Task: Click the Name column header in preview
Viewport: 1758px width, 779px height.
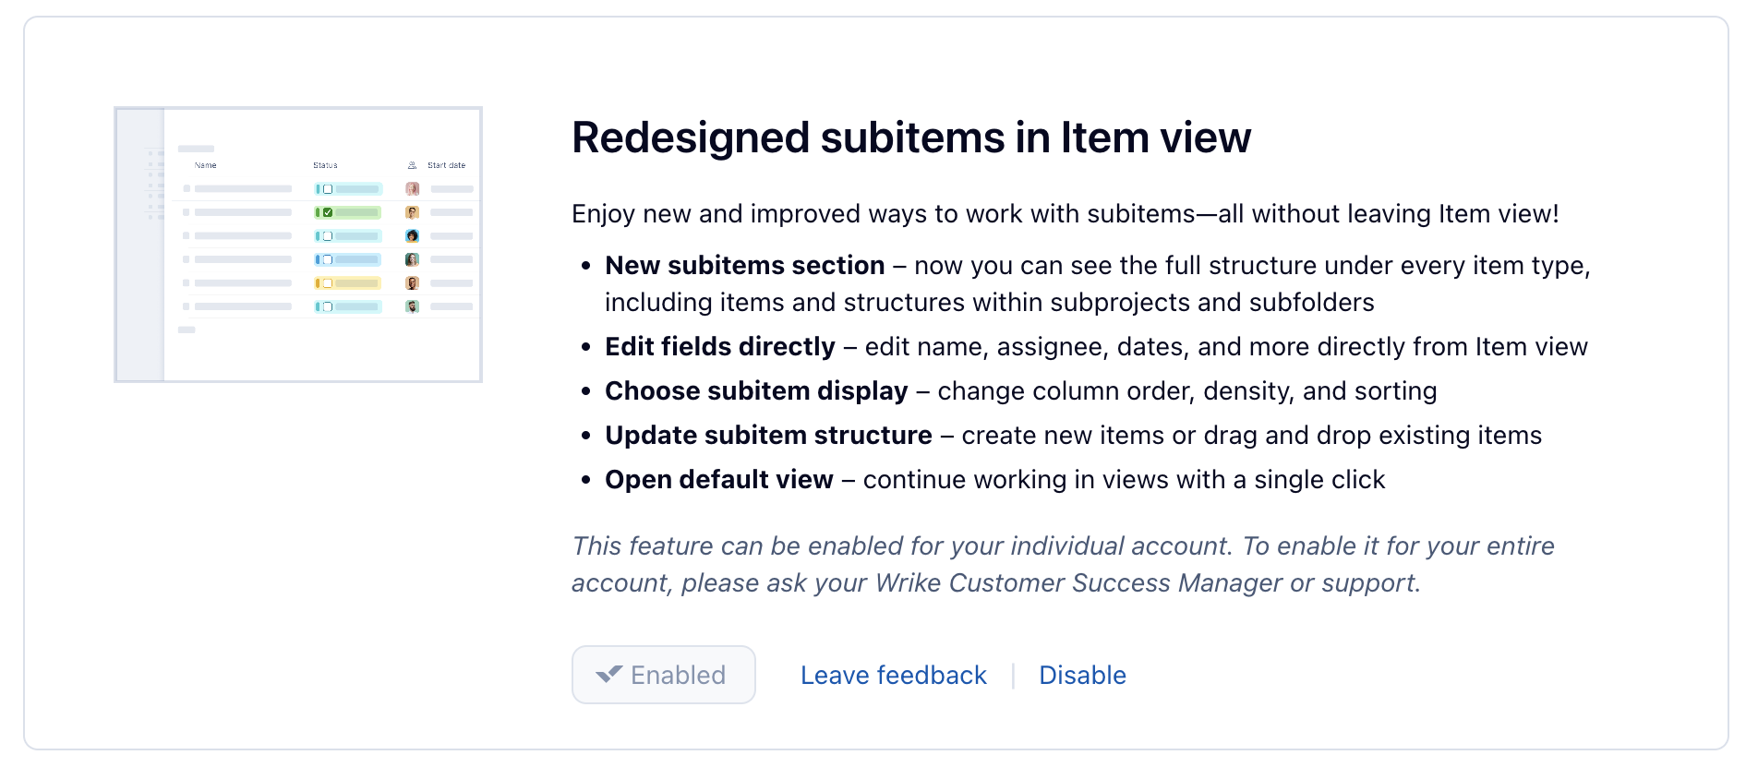Action: click(205, 165)
